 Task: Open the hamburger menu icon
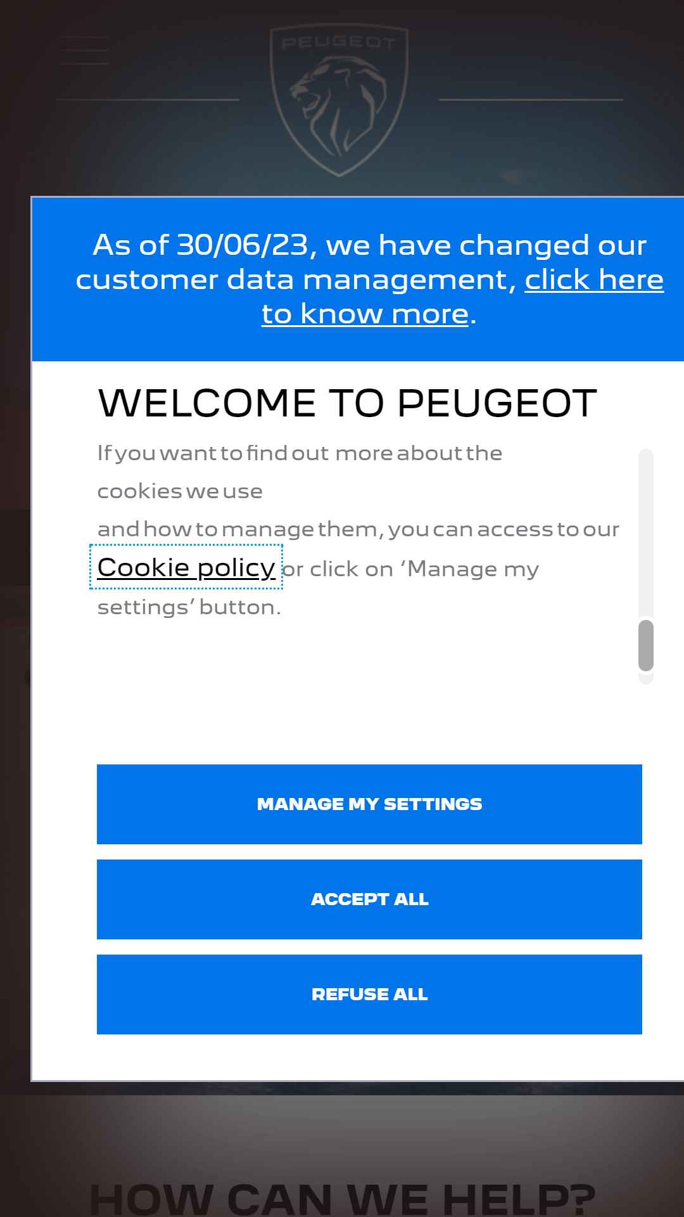[x=84, y=50]
